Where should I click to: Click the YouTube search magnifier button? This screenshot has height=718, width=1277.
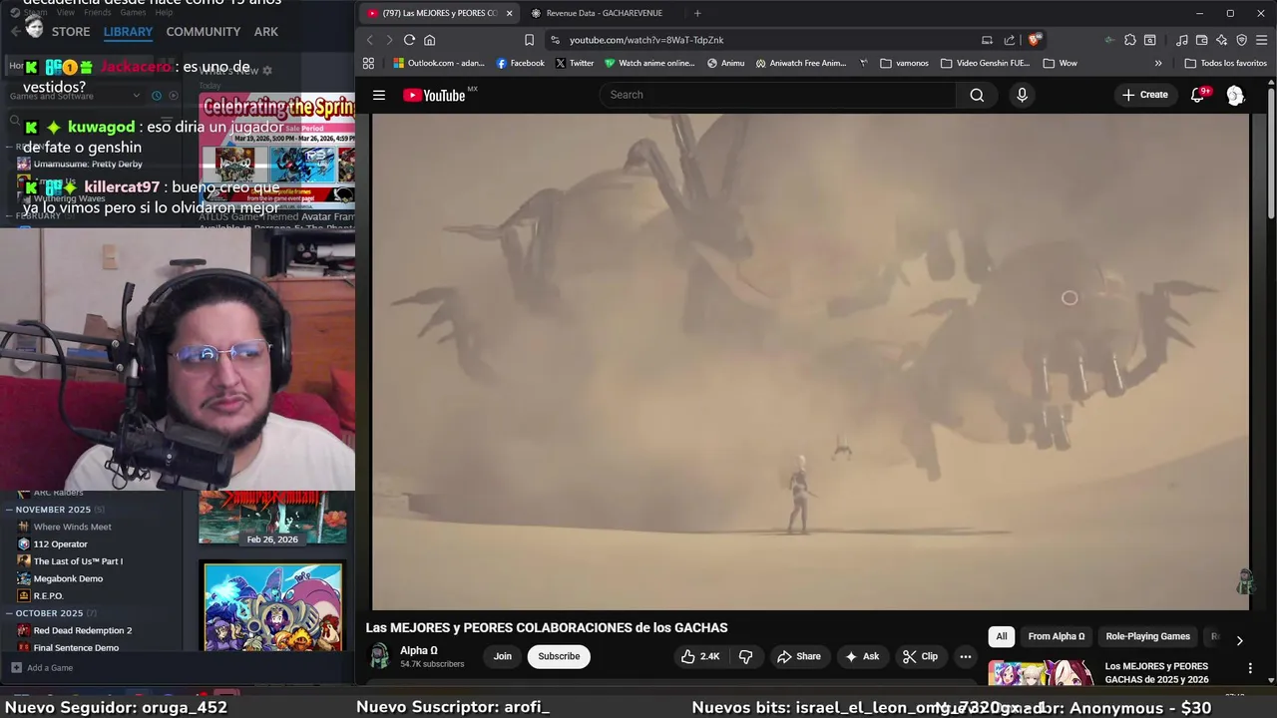(977, 95)
